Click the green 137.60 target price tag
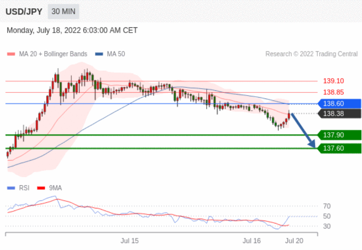This screenshot has width=362, height=250. click(x=339, y=148)
